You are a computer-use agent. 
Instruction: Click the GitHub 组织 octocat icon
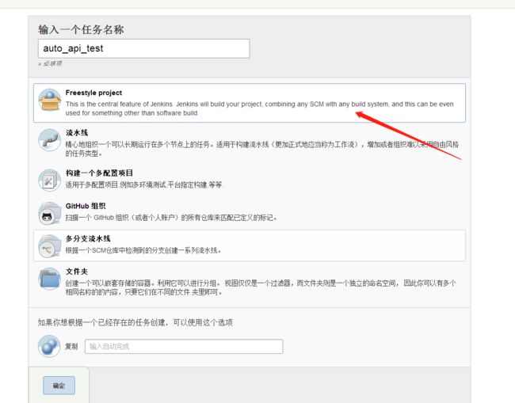(x=50, y=213)
